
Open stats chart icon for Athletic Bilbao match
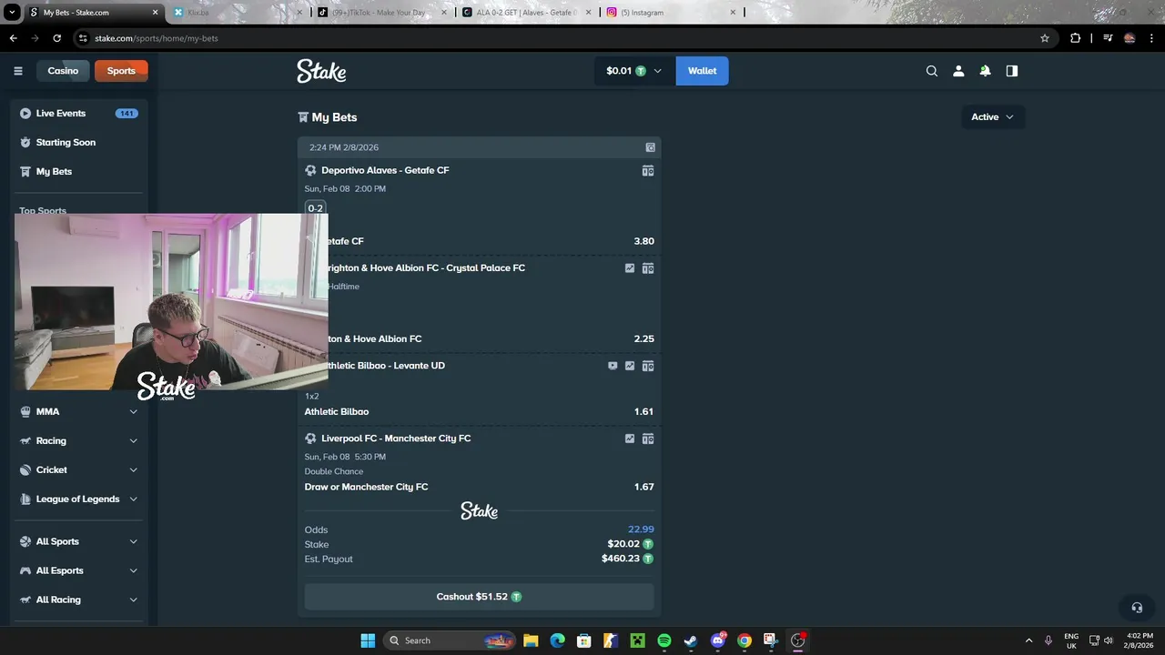coord(630,366)
